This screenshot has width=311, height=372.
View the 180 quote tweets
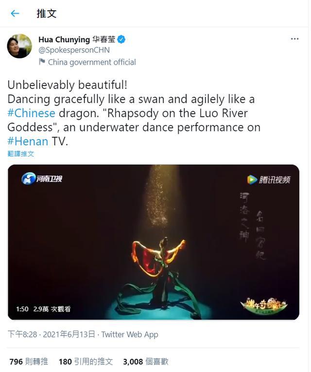point(86,362)
